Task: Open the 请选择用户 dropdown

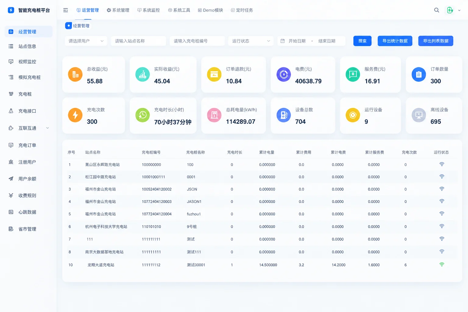Action: click(86, 41)
